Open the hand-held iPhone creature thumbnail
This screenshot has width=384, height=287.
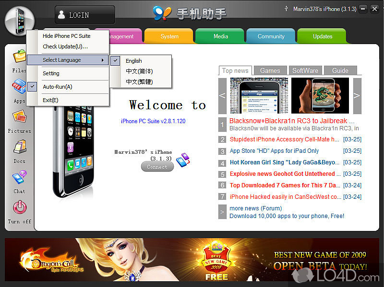[320, 95]
